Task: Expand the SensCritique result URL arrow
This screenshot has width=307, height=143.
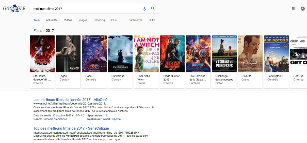Action: [139, 132]
